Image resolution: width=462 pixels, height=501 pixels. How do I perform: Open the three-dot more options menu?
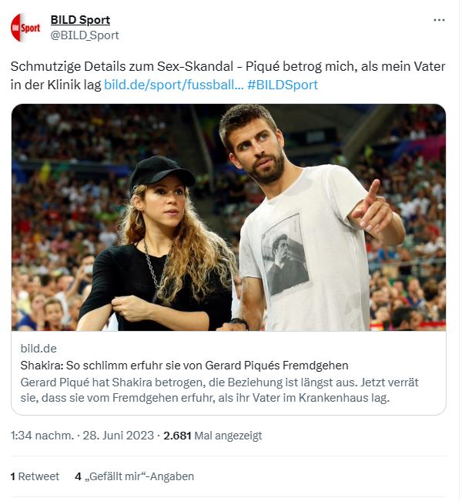tap(439, 19)
